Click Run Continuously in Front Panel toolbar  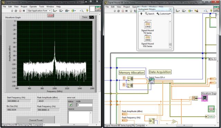[x=16, y=11]
